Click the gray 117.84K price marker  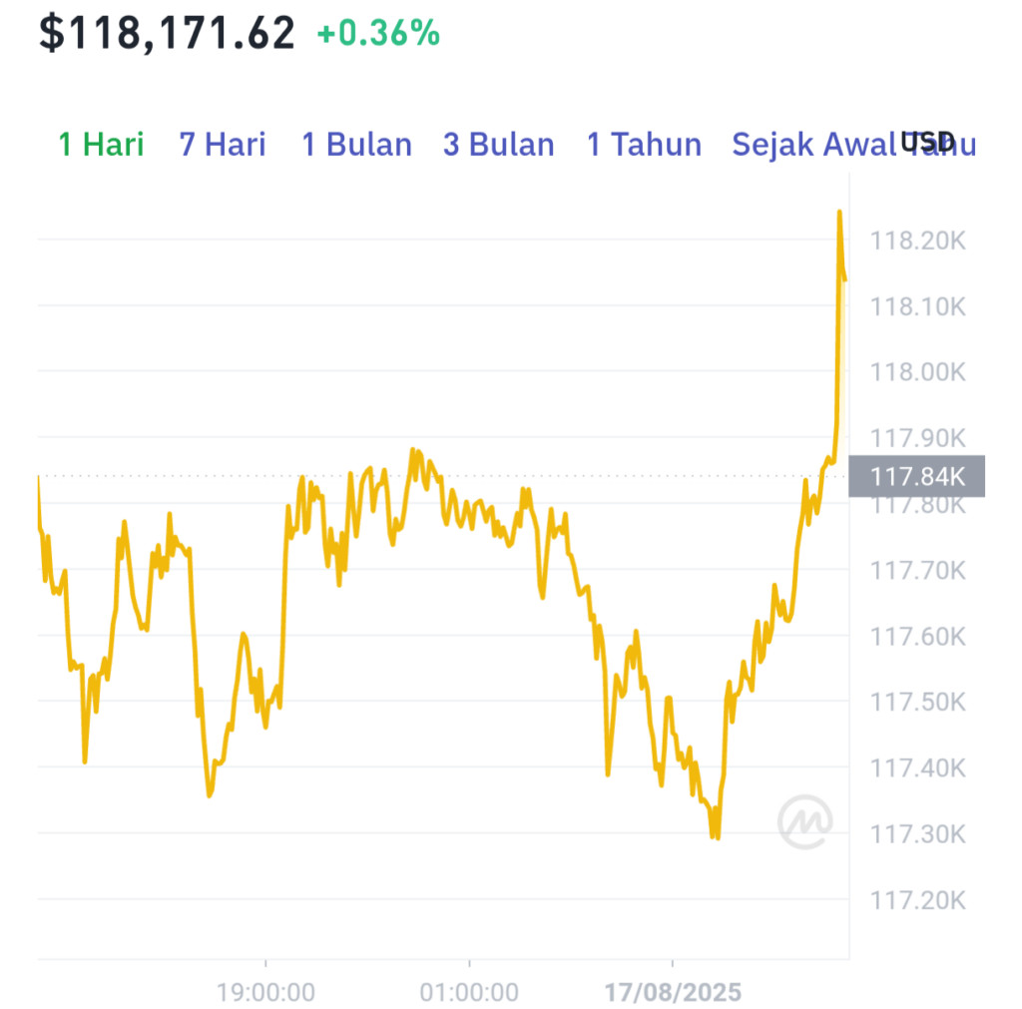tap(916, 476)
